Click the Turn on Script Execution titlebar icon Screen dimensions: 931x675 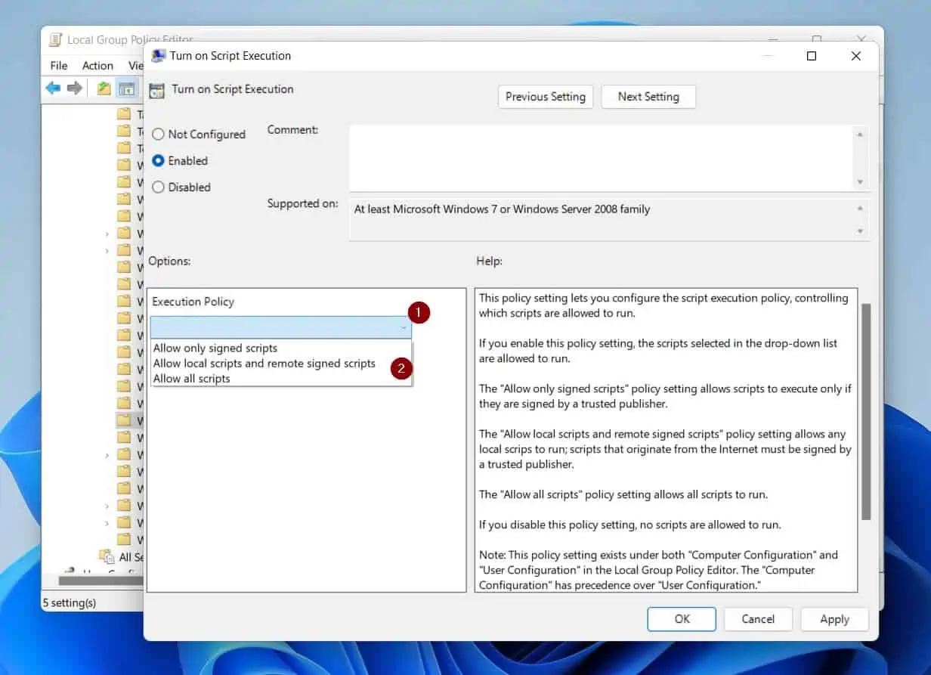click(x=158, y=56)
